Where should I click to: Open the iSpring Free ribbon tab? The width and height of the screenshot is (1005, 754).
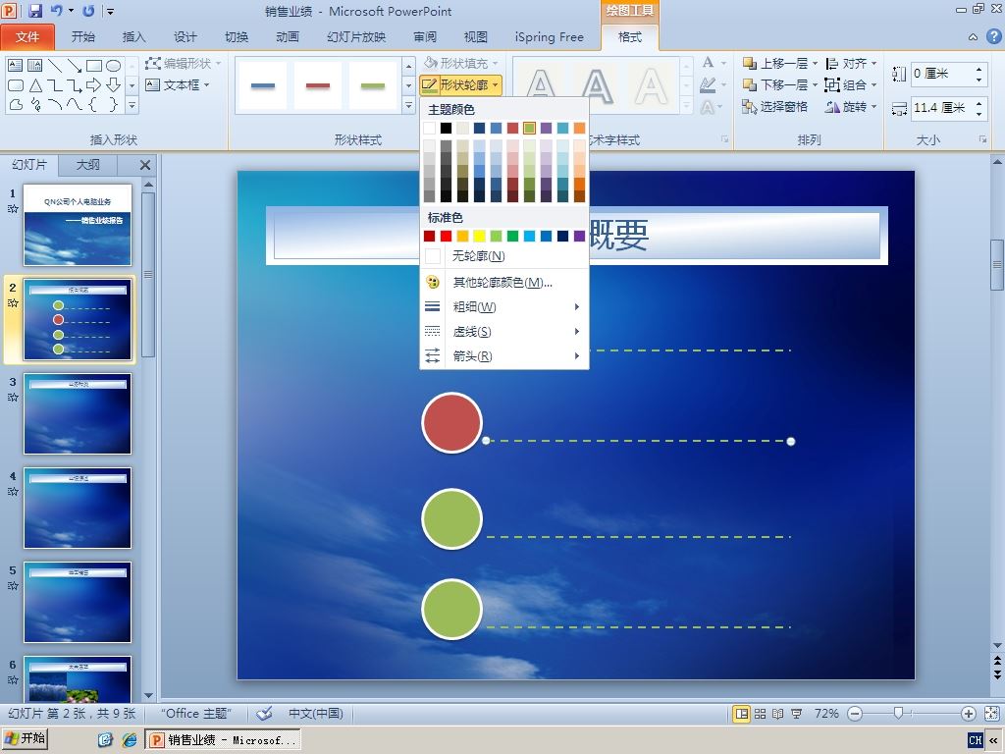click(550, 37)
